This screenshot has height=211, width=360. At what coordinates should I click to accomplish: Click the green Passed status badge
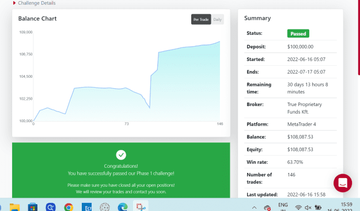click(298, 33)
